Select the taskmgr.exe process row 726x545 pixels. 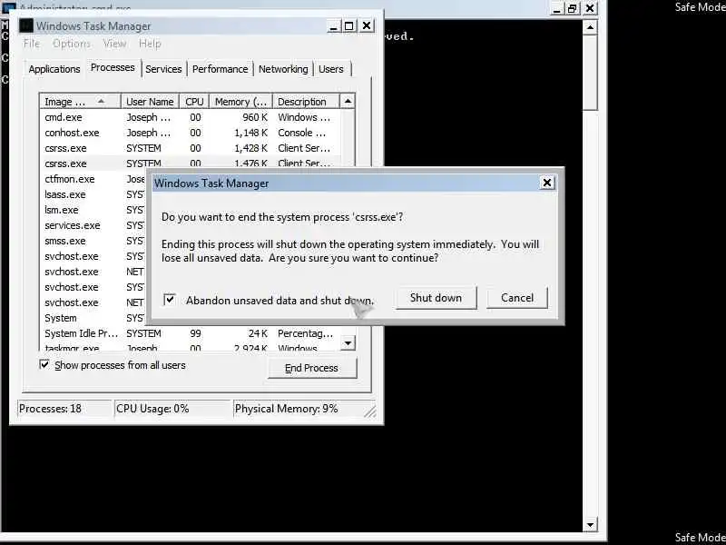(x=191, y=347)
